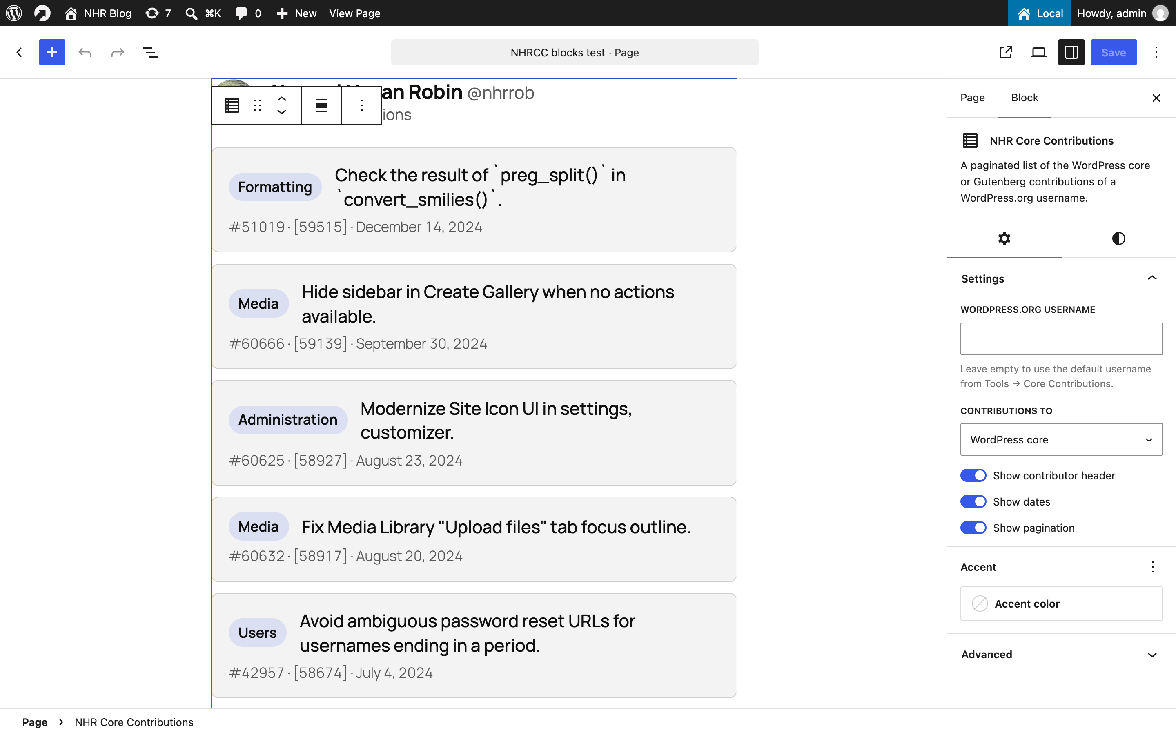
Task: Click the Accent color button
Action: tap(1061, 603)
